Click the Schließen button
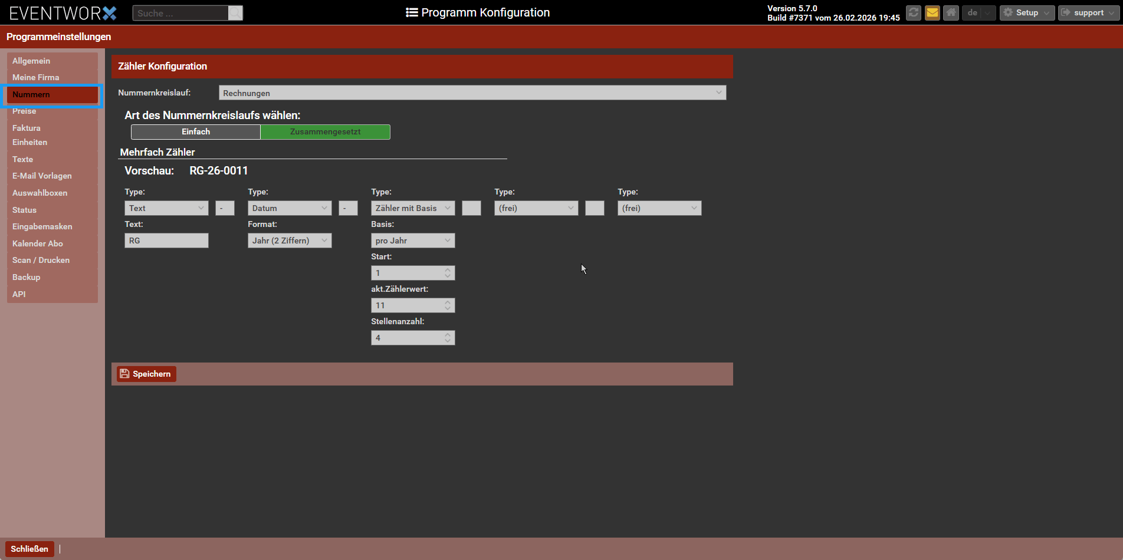1123x560 pixels. [x=29, y=549]
